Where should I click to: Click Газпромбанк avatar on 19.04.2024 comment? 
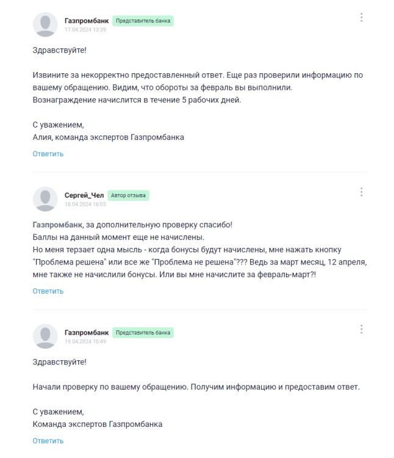click(x=45, y=336)
